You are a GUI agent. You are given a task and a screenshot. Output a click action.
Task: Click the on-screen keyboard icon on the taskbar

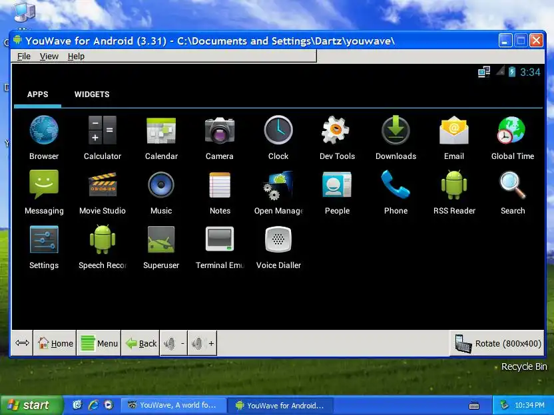[x=474, y=406]
